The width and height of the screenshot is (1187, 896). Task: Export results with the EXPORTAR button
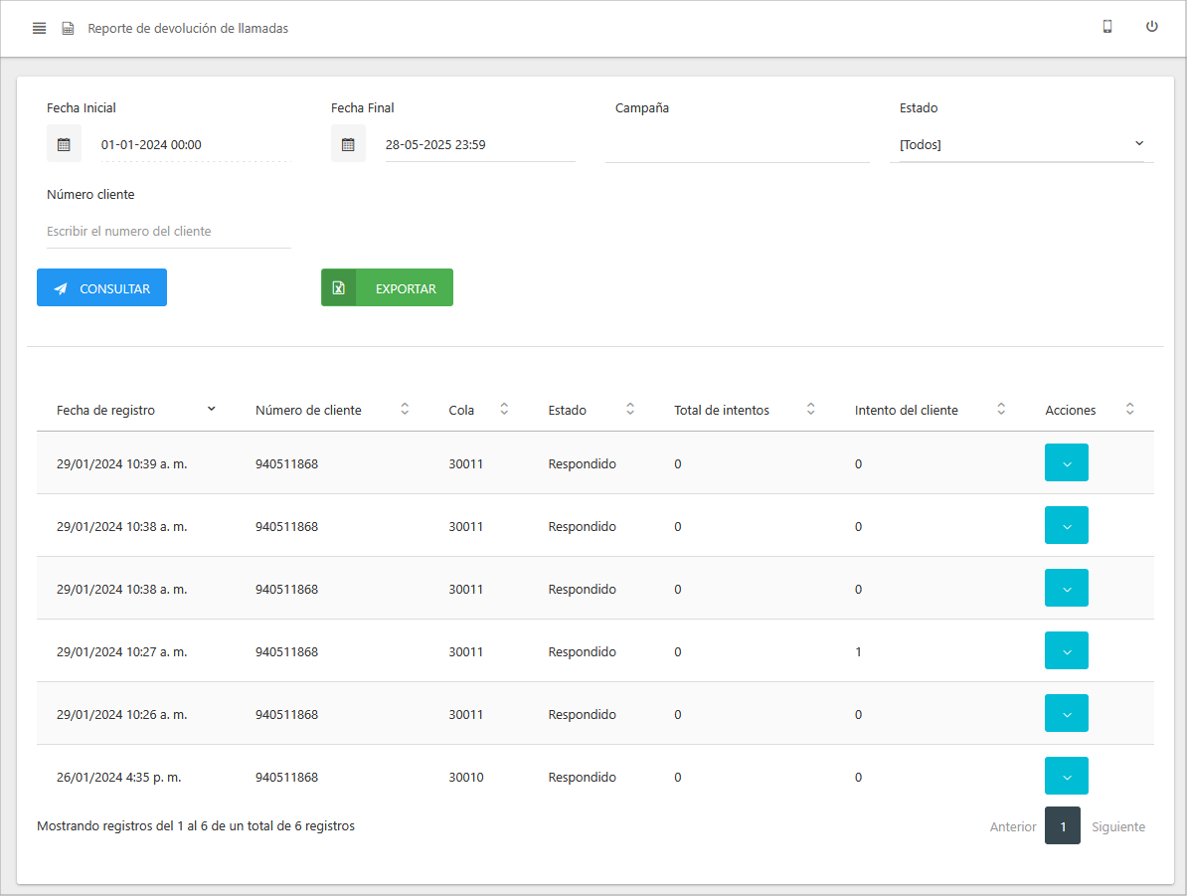tap(387, 288)
